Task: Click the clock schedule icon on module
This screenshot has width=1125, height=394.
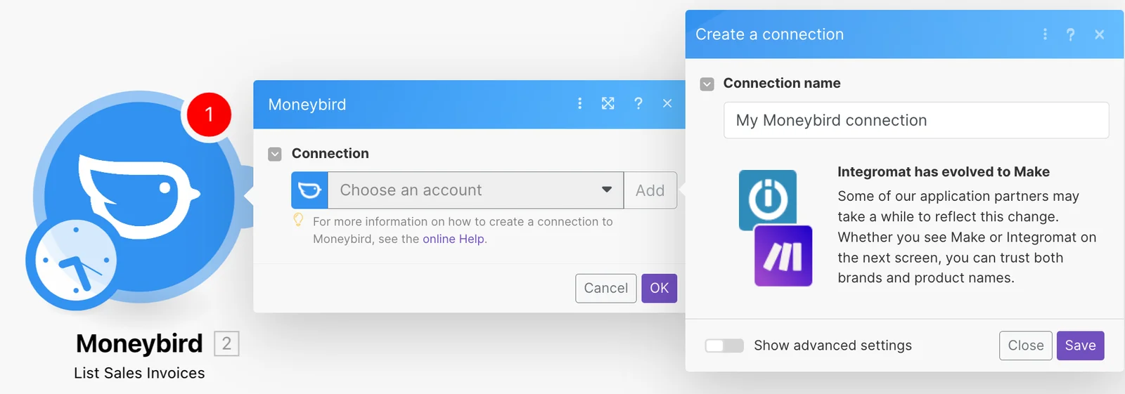Action: (x=76, y=262)
